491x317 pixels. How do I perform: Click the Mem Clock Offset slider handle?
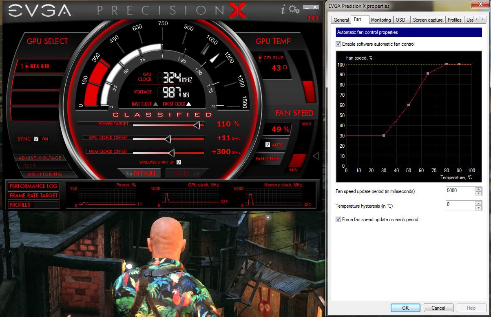pos(171,153)
